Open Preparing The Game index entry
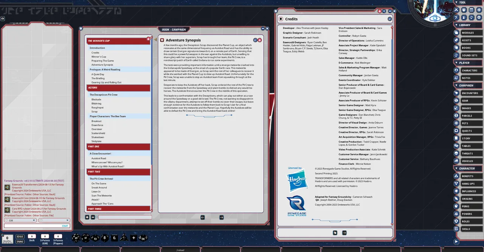 pos(102,61)
